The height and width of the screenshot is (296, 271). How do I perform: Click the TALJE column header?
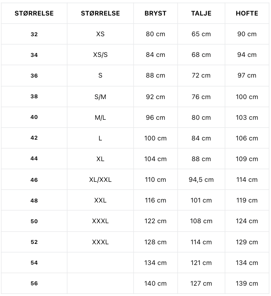(201, 13)
